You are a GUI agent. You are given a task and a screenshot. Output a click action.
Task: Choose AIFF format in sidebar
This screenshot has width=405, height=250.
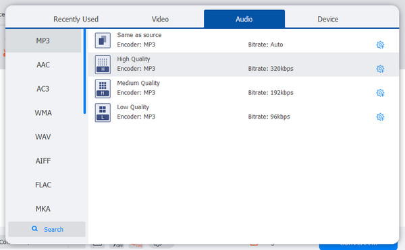click(x=43, y=161)
